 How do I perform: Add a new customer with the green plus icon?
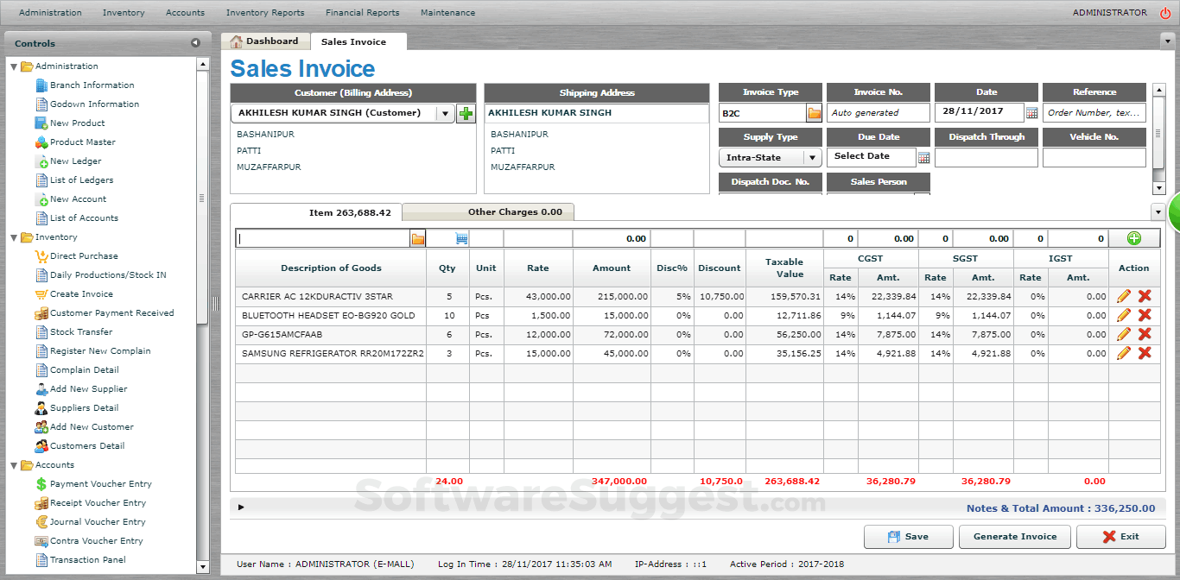[x=466, y=112]
